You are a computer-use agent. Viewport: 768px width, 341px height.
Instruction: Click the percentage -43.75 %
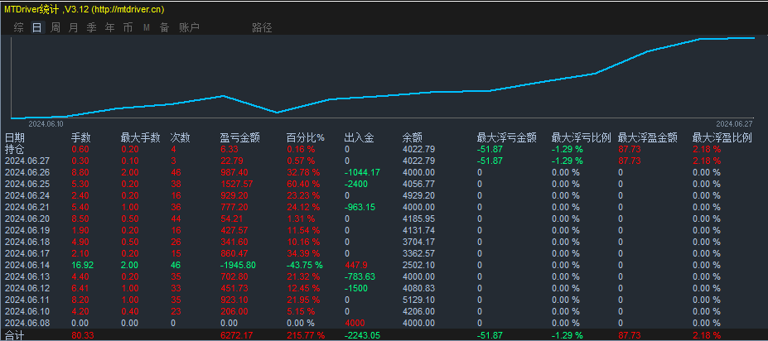(305, 265)
